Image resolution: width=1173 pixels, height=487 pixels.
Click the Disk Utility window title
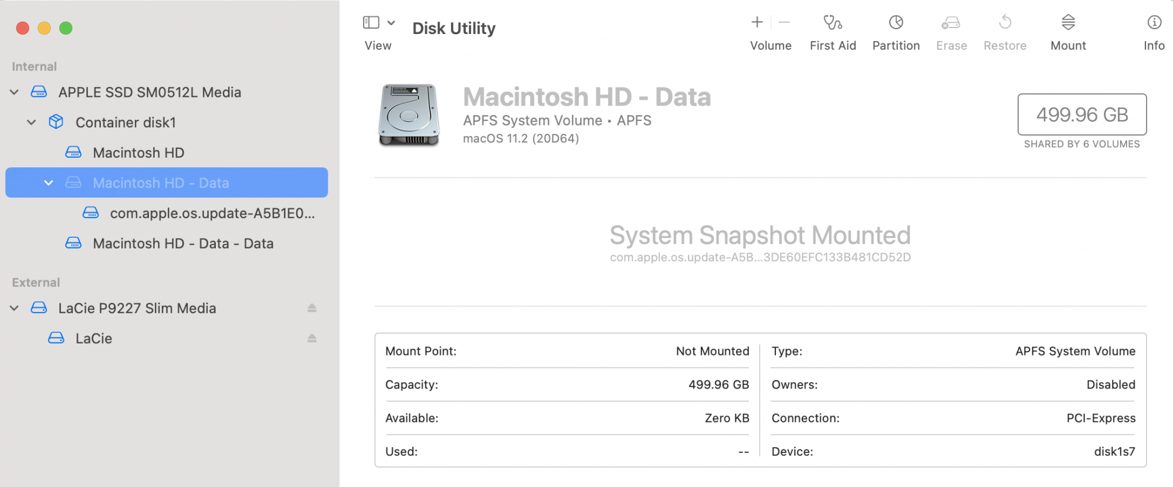(x=454, y=28)
